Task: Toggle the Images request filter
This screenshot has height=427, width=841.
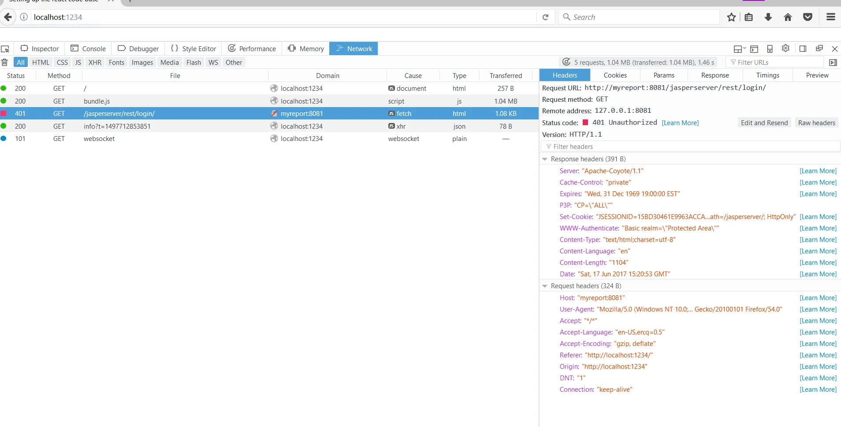Action: (x=142, y=63)
